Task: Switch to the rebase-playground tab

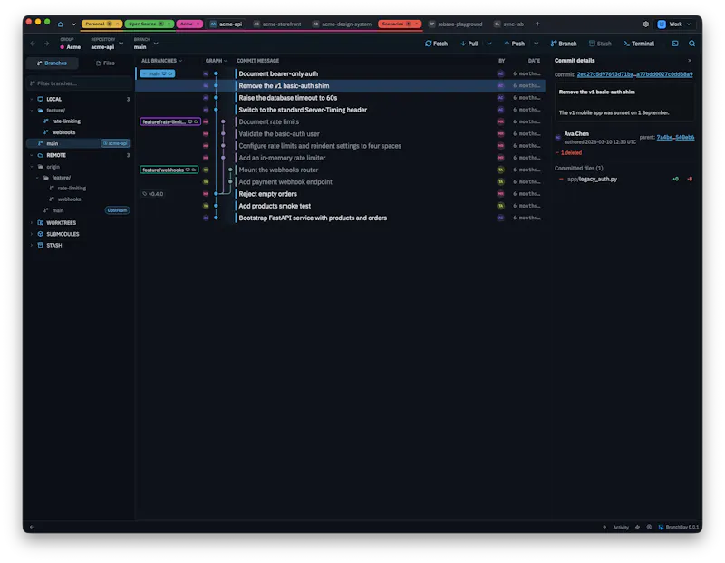Action: click(x=456, y=24)
